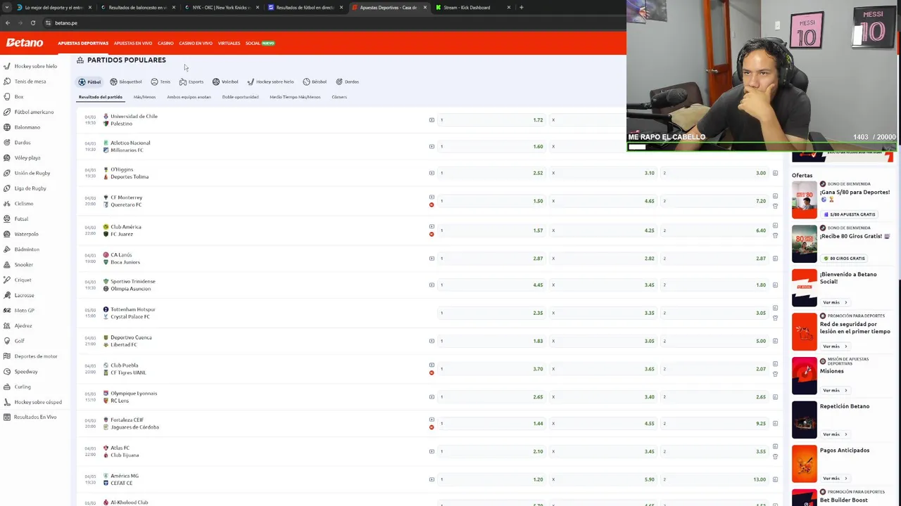Select the Unión de Rugby sidebar icon

7,173
